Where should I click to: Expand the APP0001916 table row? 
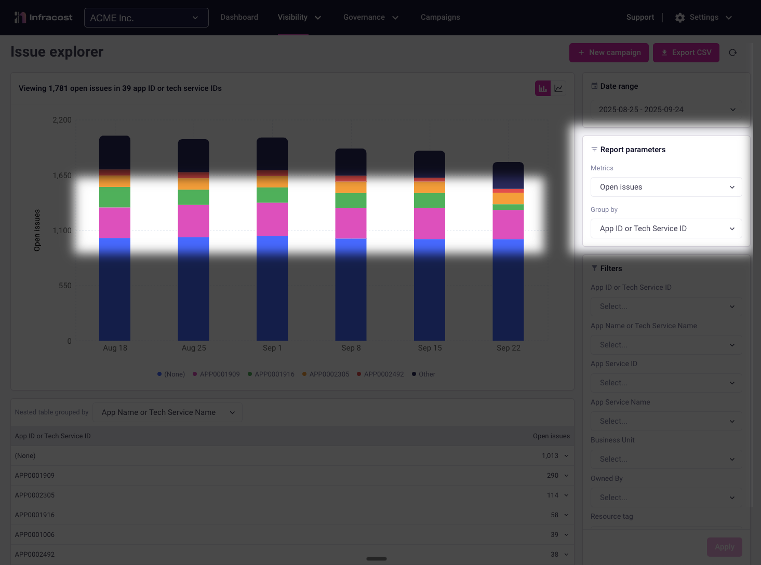click(566, 515)
